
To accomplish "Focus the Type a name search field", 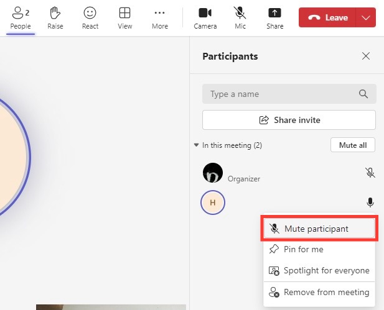I will pos(289,94).
